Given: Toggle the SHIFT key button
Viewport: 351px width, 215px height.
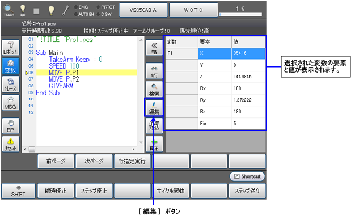Looking at the screenshot, I should (18, 191).
